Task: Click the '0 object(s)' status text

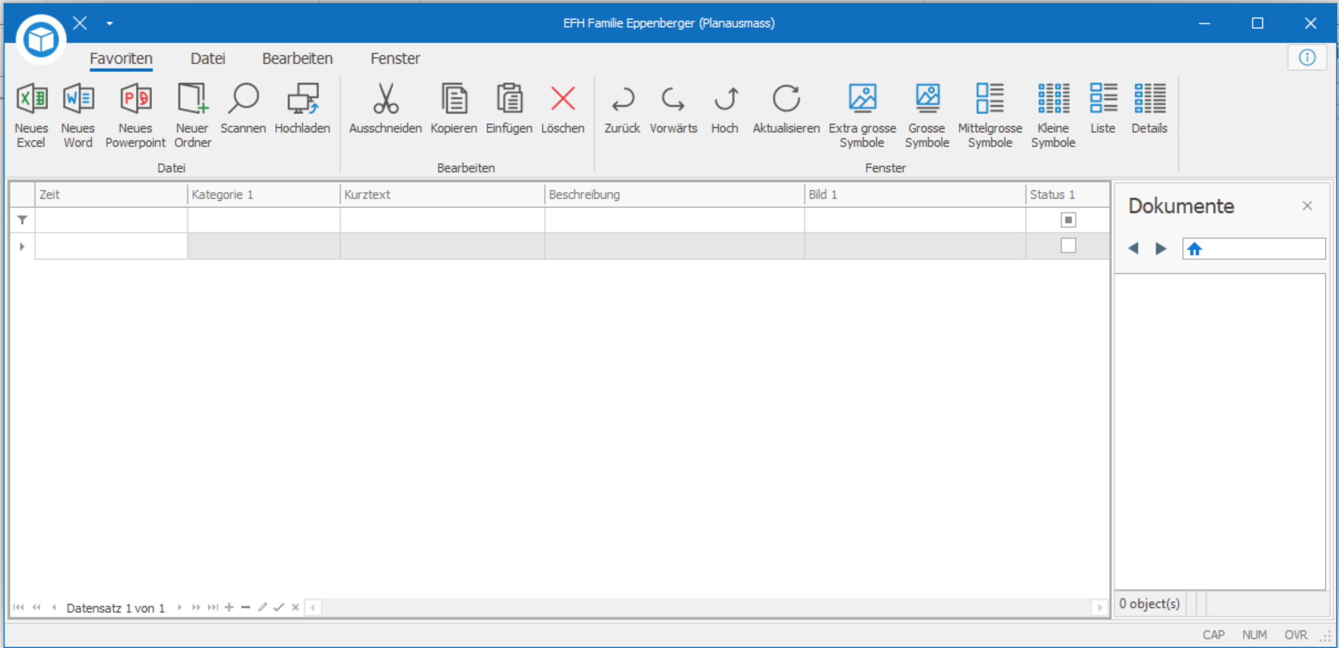Action: (x=1149, y=603)
